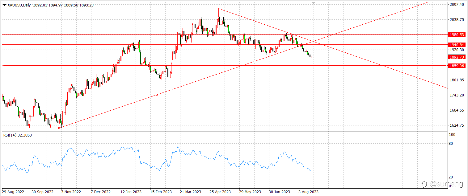Click the rising trendline's starting anchor near Nov 2022 low
Viewport: 468px width, 196px height.
click(x=59, y=128)
